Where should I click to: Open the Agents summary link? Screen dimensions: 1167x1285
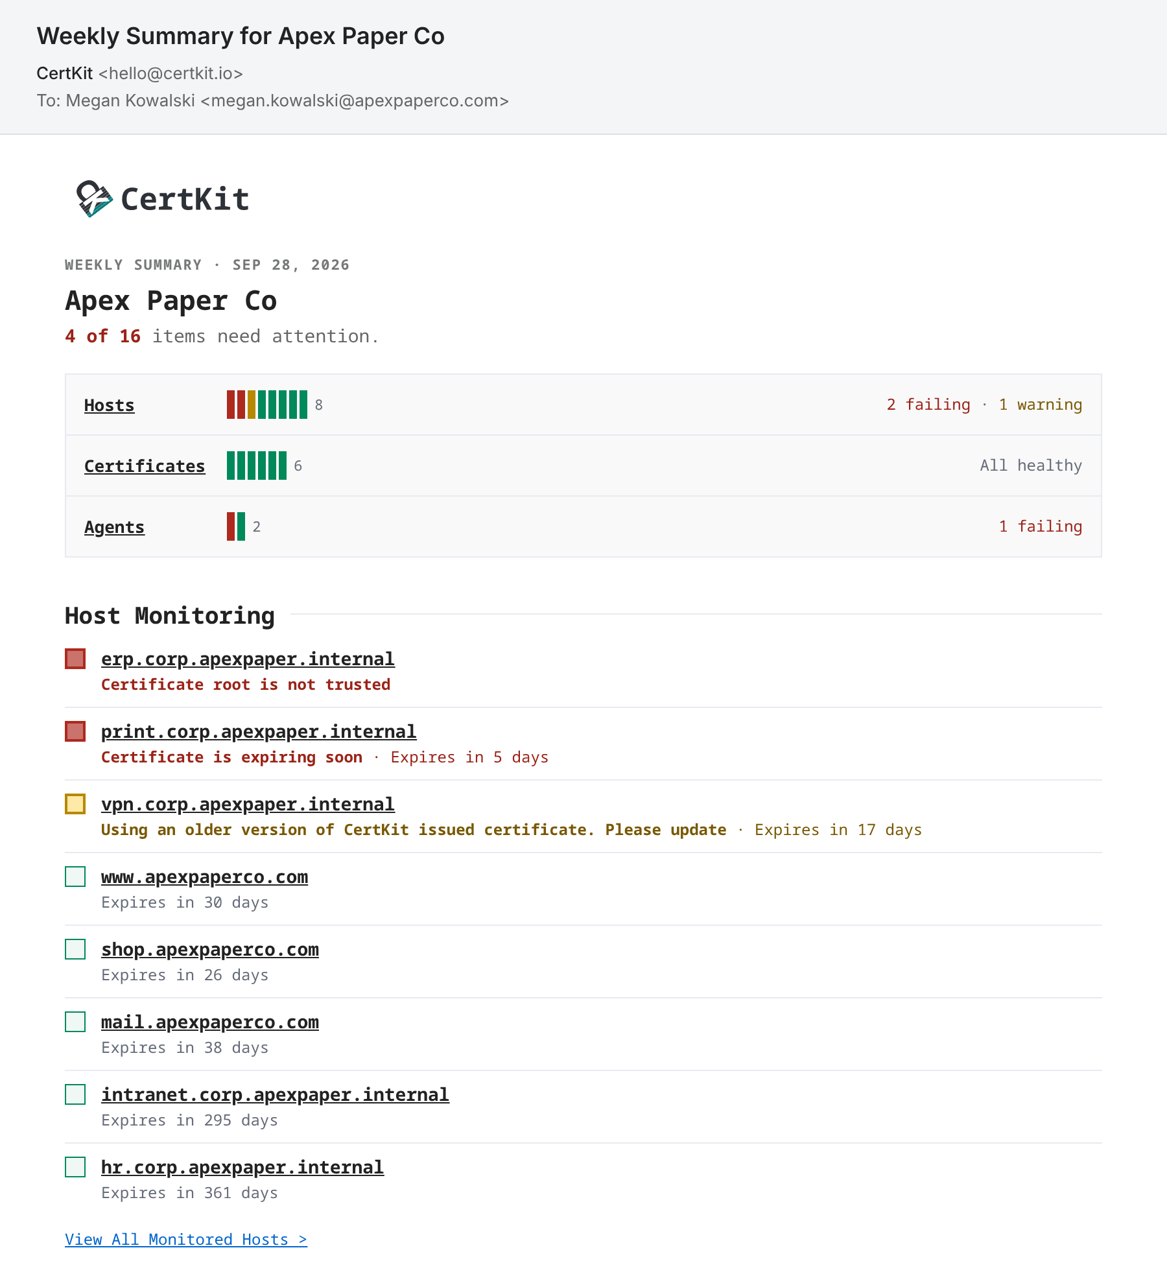pyautogui.click(x=114, y=527)
